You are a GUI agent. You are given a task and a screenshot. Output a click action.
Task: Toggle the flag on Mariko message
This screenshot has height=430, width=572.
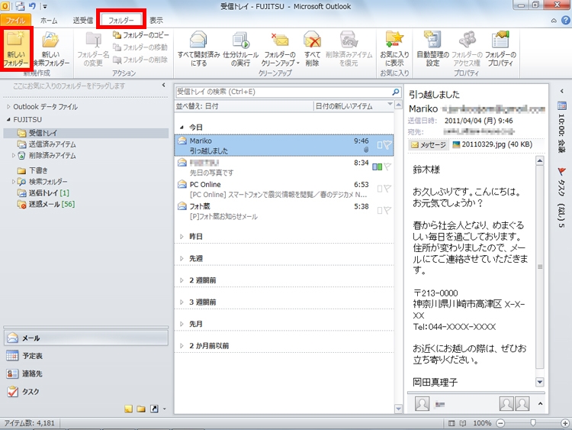tap(387, 145)
